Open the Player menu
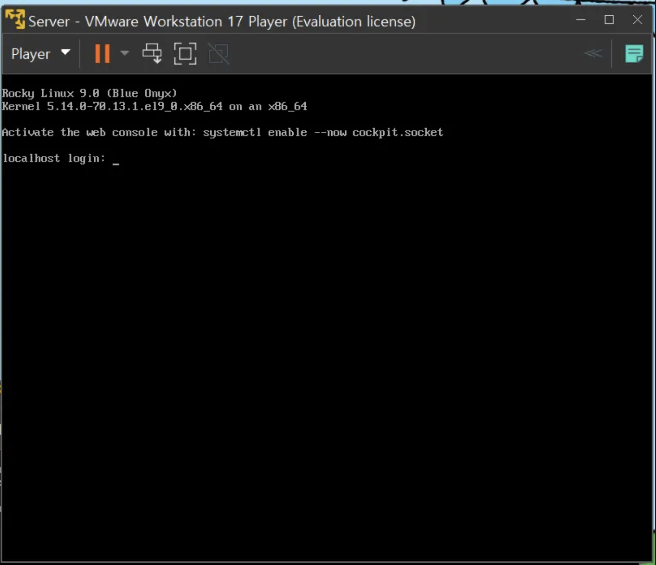656x565 pixels. [x=40, y=54]
